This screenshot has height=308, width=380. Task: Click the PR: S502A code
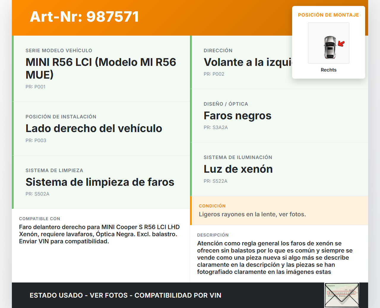point(37,194)
